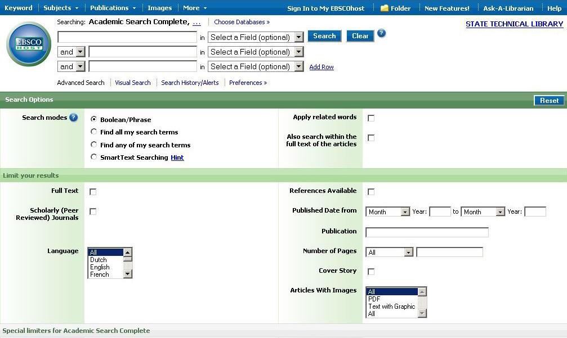This screenshot has width=567, height=338.
Task: Click the start Year field
Action: coord(440,211)
